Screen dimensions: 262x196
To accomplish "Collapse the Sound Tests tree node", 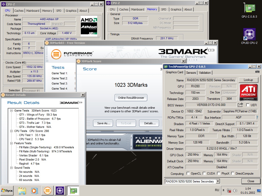I will point(11,168).
